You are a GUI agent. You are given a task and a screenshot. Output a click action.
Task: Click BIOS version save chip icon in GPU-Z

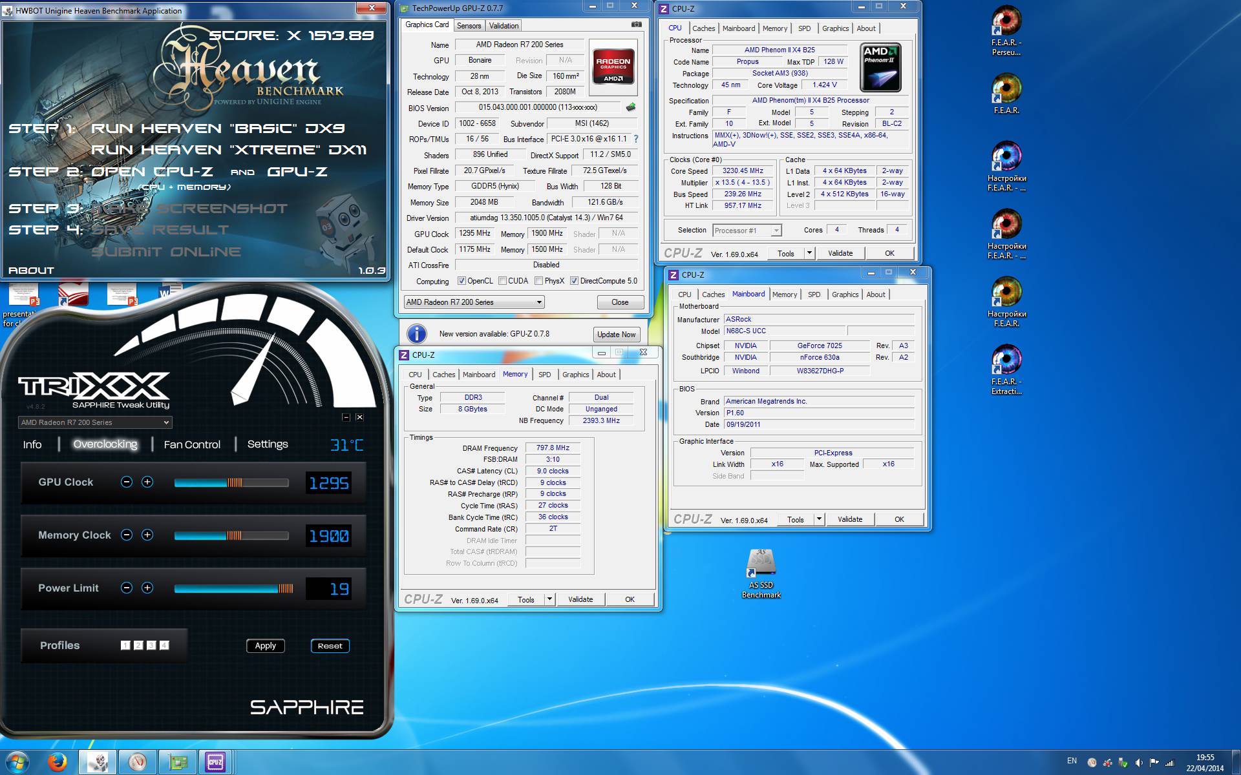[x=631, y=107]
